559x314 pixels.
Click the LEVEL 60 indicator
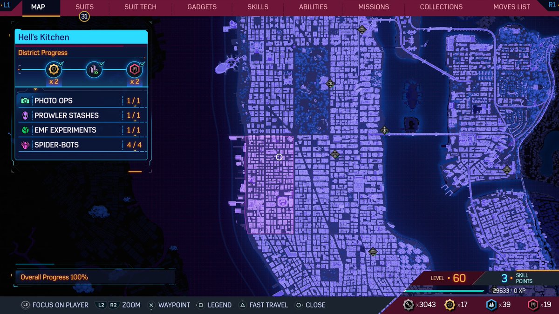[x=448, y=278]
